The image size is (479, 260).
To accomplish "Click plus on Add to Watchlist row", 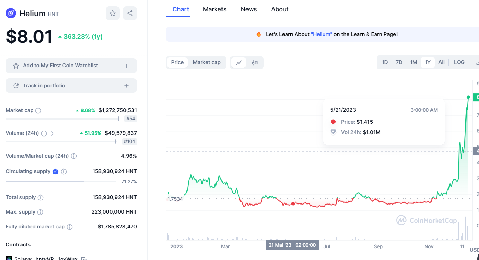I will [127, 66].
